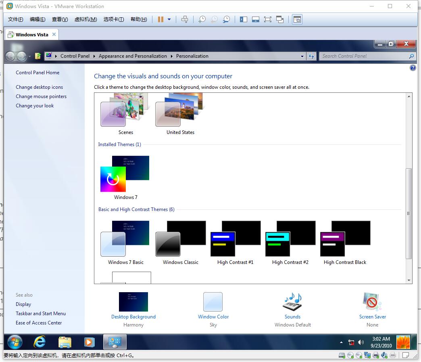Open the blue help question mark icon
Viewport: 421px width, 362px height.
413,68
